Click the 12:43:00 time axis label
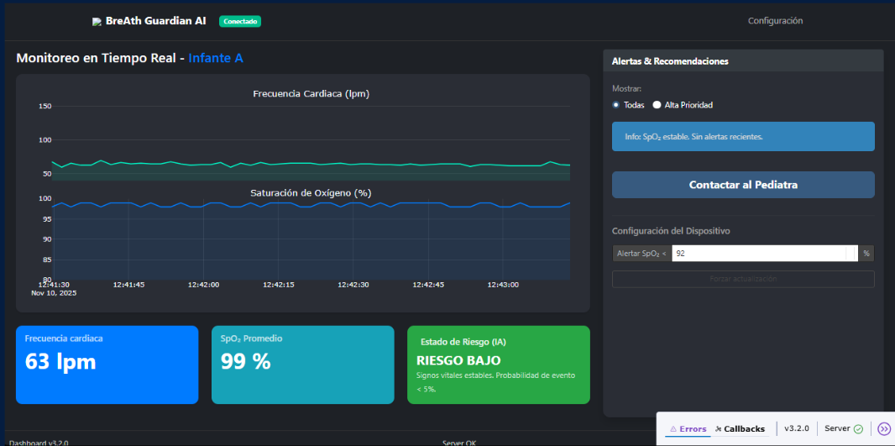 [503, 285]
